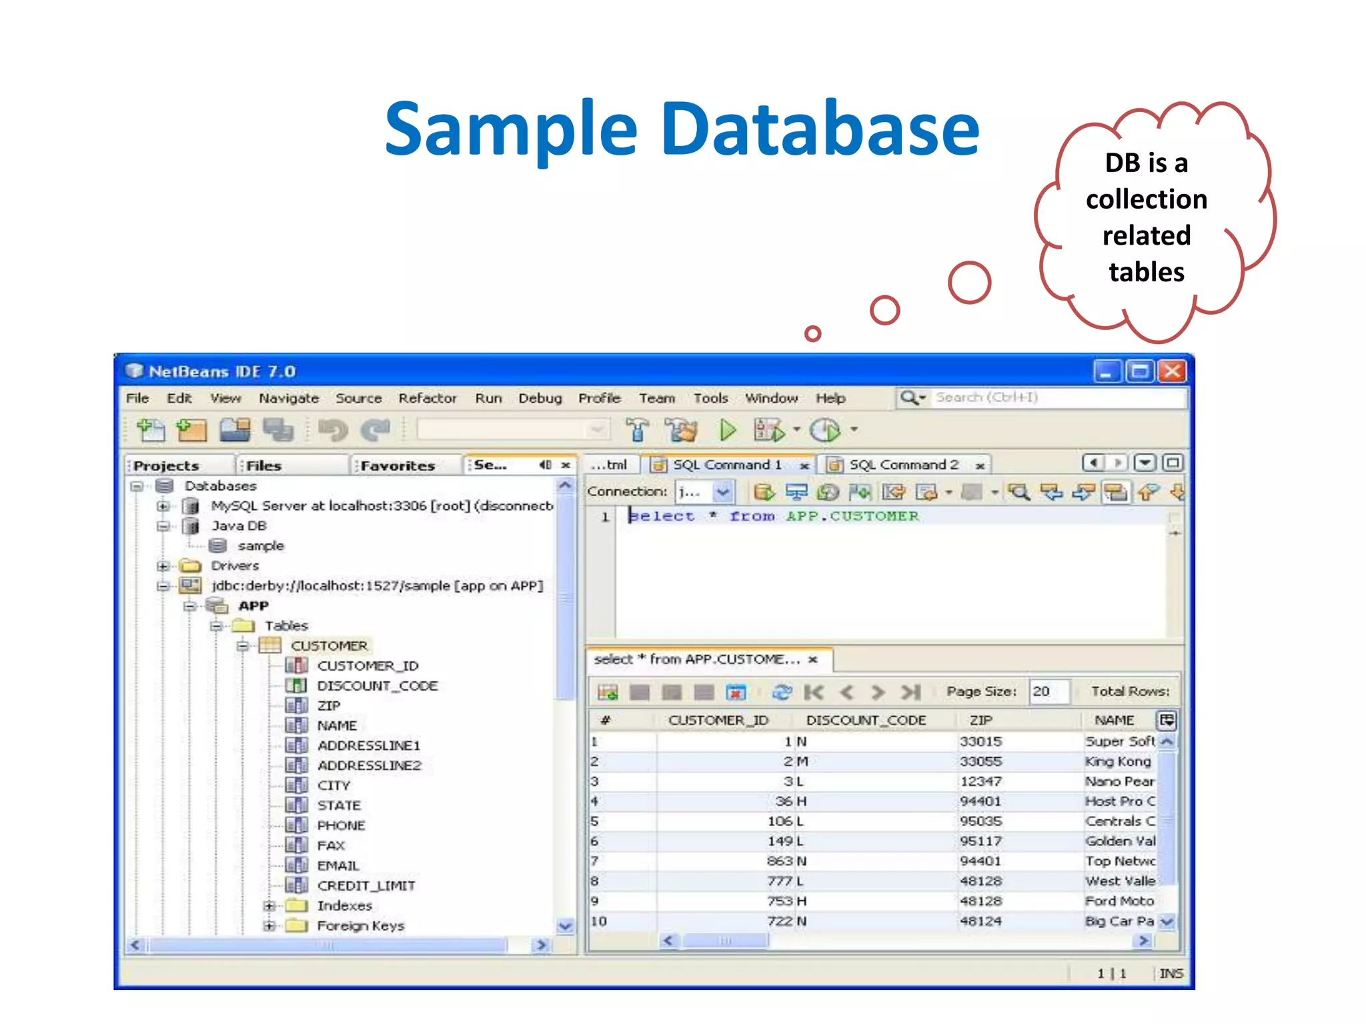Expand the MySQL Server node
The width and height of the screenshot is (1366, 1024).
163,506
